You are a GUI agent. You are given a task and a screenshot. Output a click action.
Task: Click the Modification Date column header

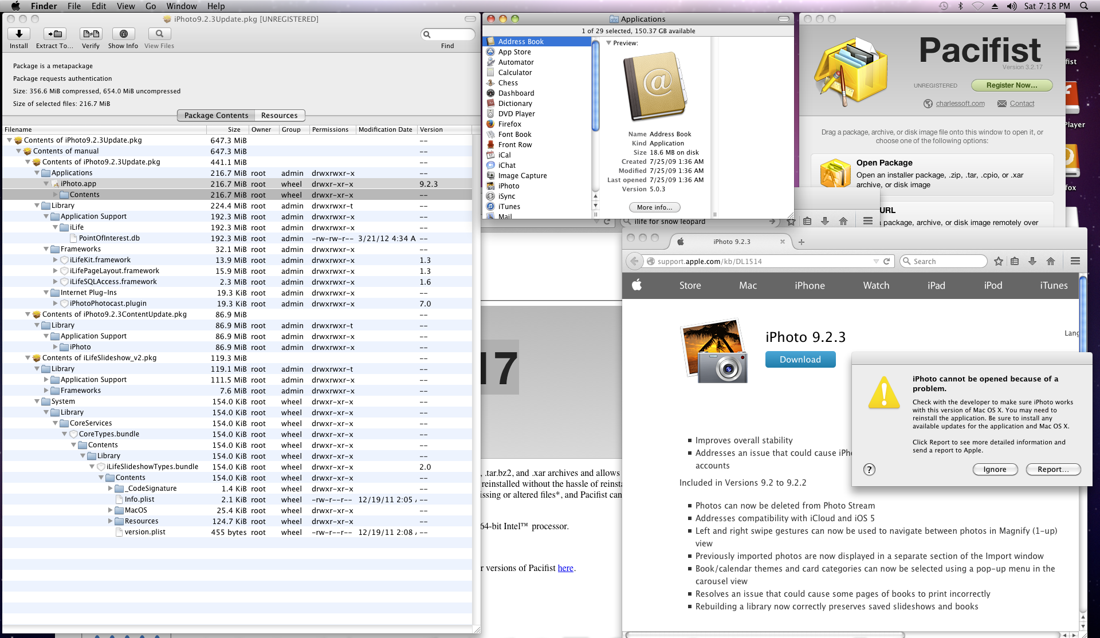pyautogui.click(x=386, y=129)
